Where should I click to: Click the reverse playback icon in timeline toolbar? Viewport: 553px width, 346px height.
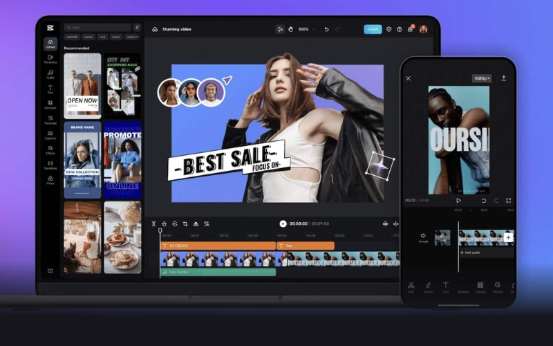[175, 224]
